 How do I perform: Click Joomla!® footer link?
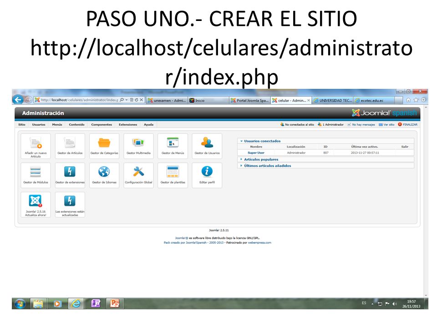pyautogui.click(x=182, y=238)
